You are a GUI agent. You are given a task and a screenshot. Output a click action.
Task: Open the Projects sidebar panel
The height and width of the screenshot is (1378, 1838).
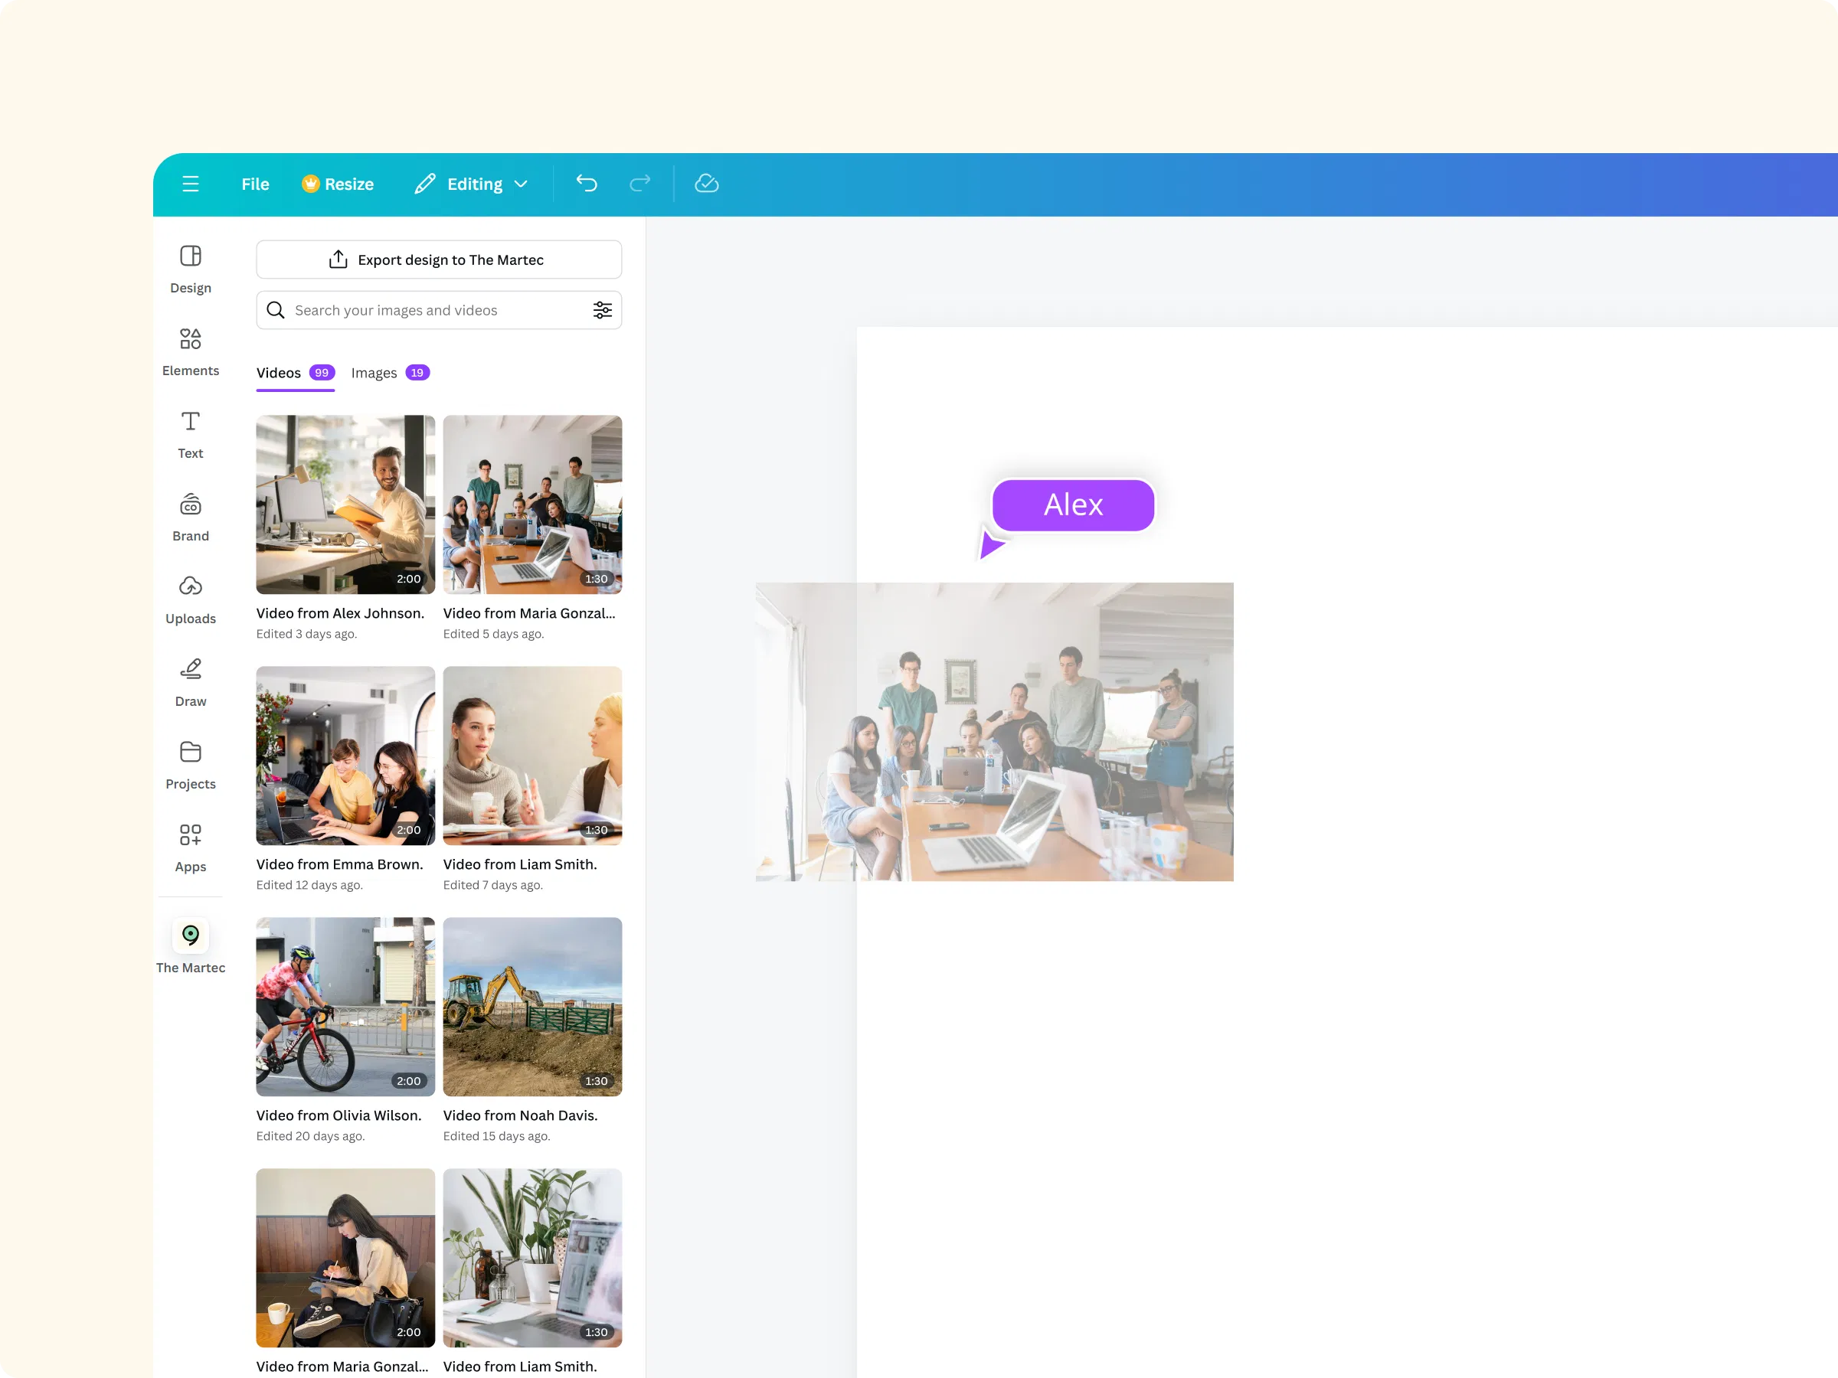[190, 765]
